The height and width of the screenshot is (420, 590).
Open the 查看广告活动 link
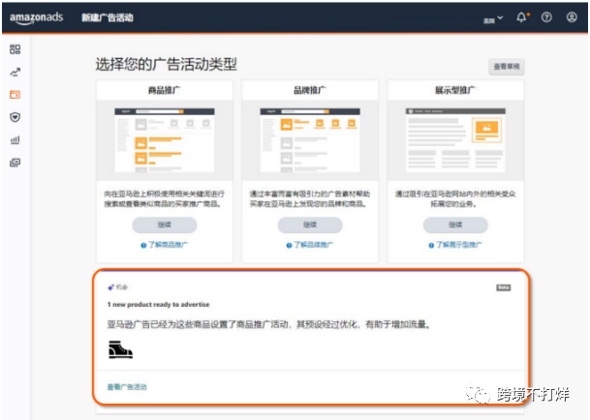click(127, 387)
